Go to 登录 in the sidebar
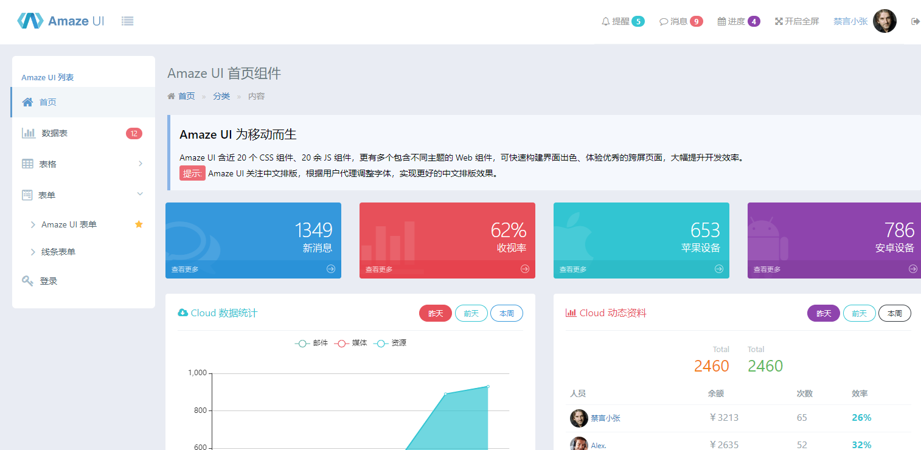Viewport: 921px width, 450px height. point(49,281)
